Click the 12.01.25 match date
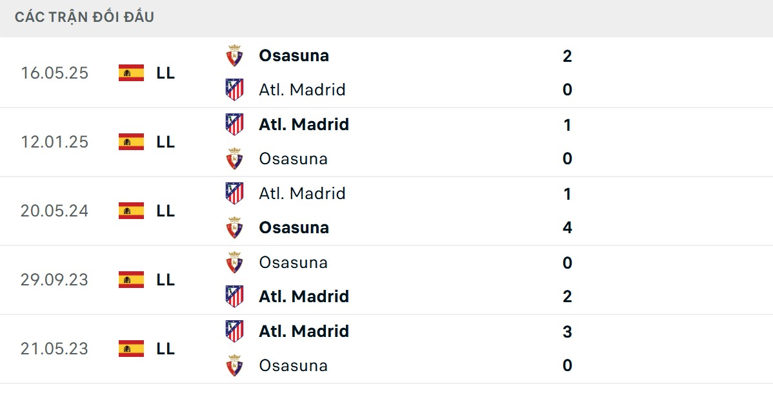This screenshot has height=393, width=773. coord(54,142)
